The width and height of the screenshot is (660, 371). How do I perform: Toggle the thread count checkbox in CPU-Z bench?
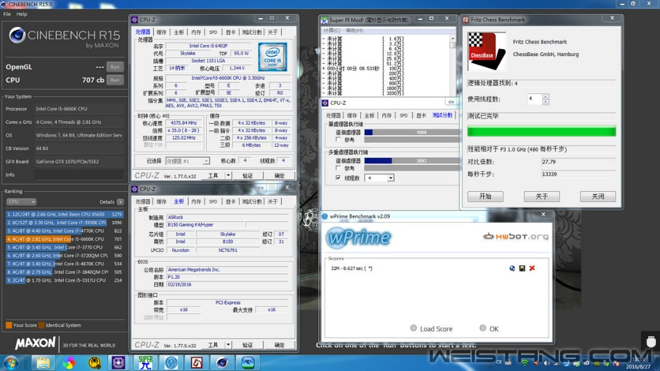338,178
